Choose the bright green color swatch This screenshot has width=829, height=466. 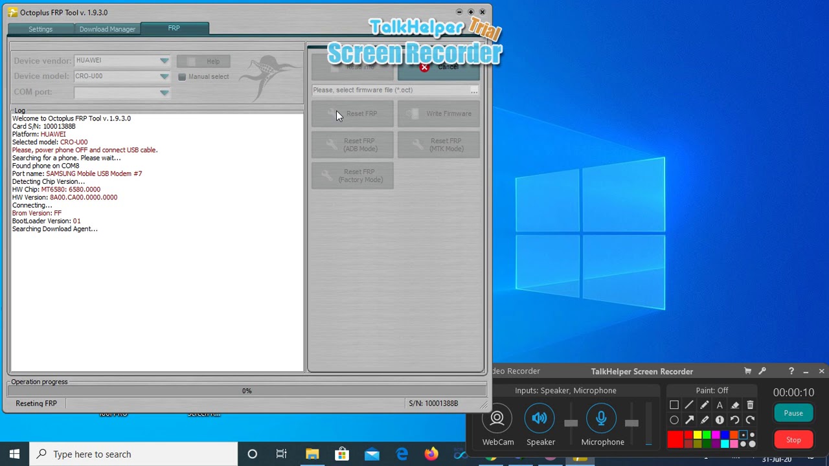[707, 435]
